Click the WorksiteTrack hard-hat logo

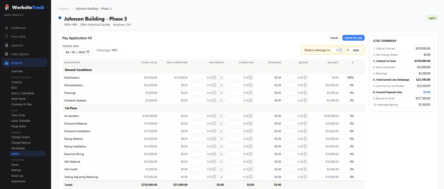click(7, 7)
